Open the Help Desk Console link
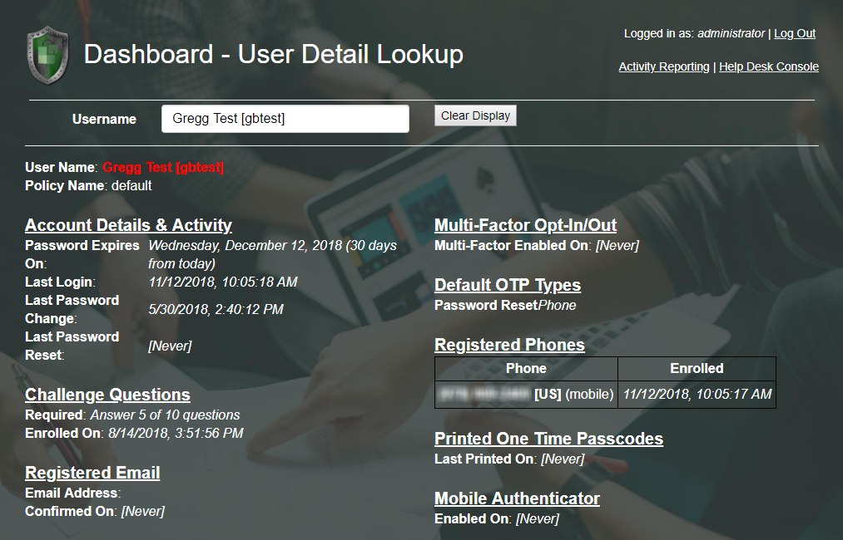Image resolution: width=843 pixels, height=540 pixels. point(769,66)
